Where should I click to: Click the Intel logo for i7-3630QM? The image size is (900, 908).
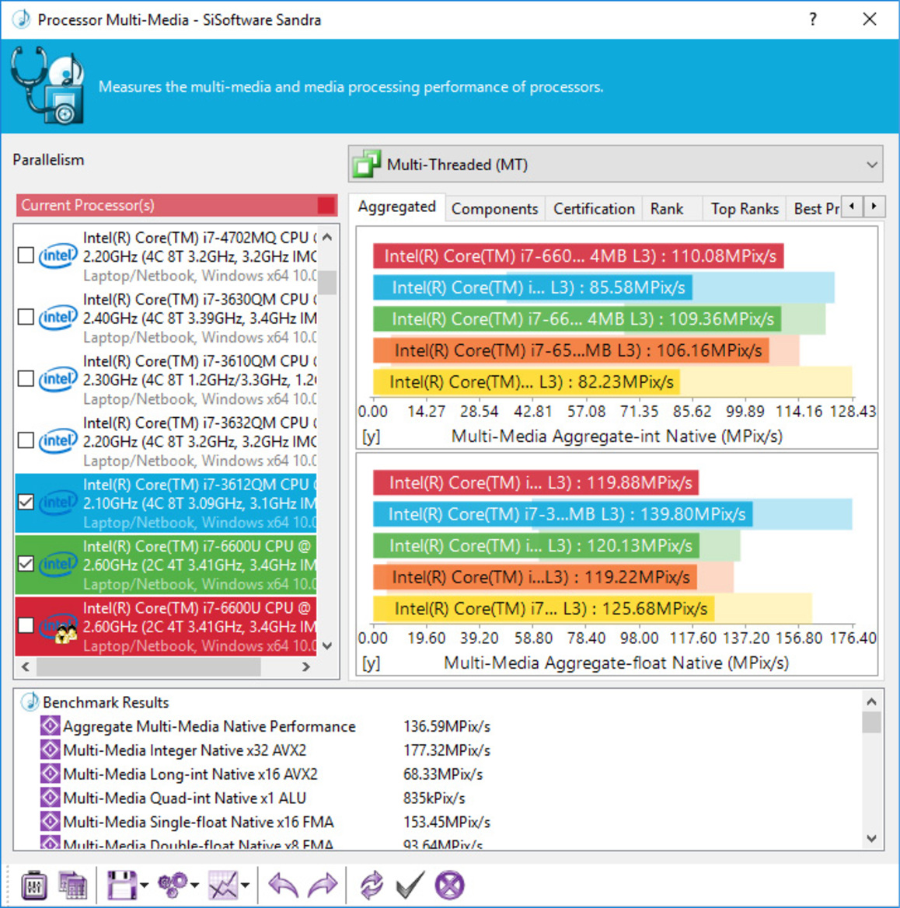pyautogui.click(x=58, y=318)
